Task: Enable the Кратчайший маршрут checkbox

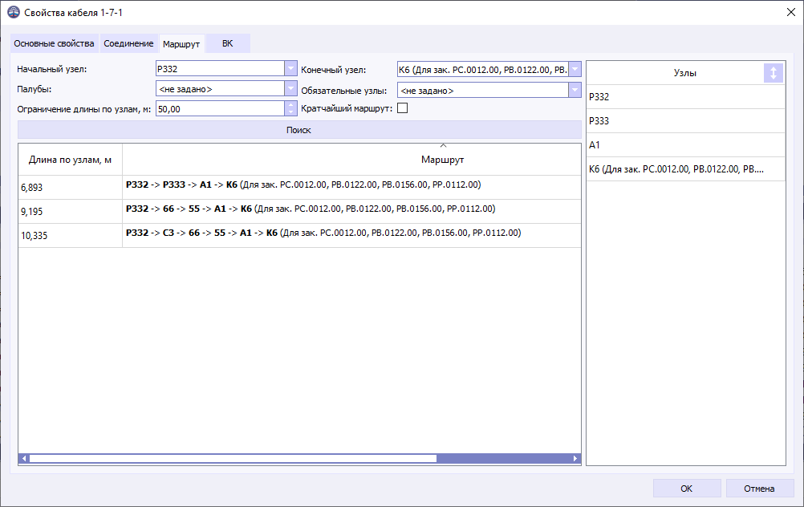Action: pos(403,107)
